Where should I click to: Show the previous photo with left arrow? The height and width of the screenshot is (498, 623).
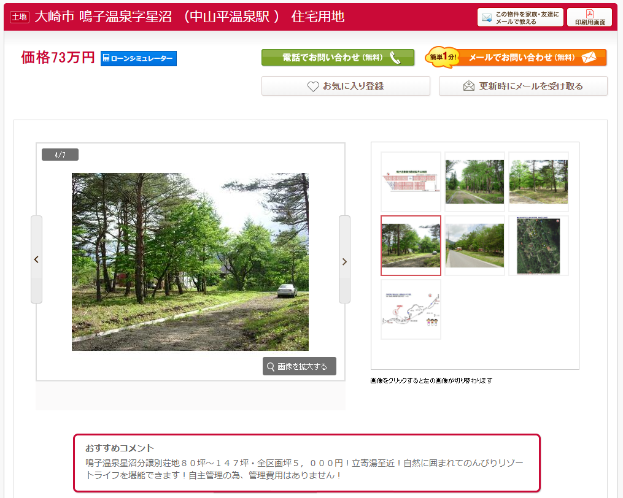pyautogui.click(x=37, y=259)
